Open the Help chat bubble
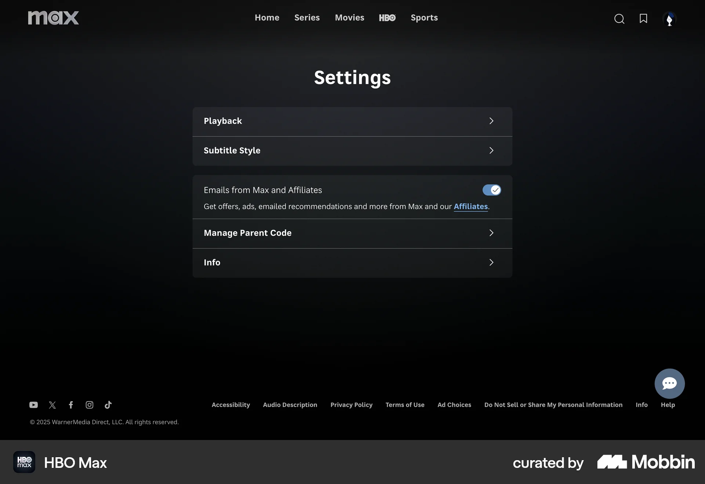Image resolution: width=705 pixels, height=484 pixels. pyautogui.click(x=669, y=383)
